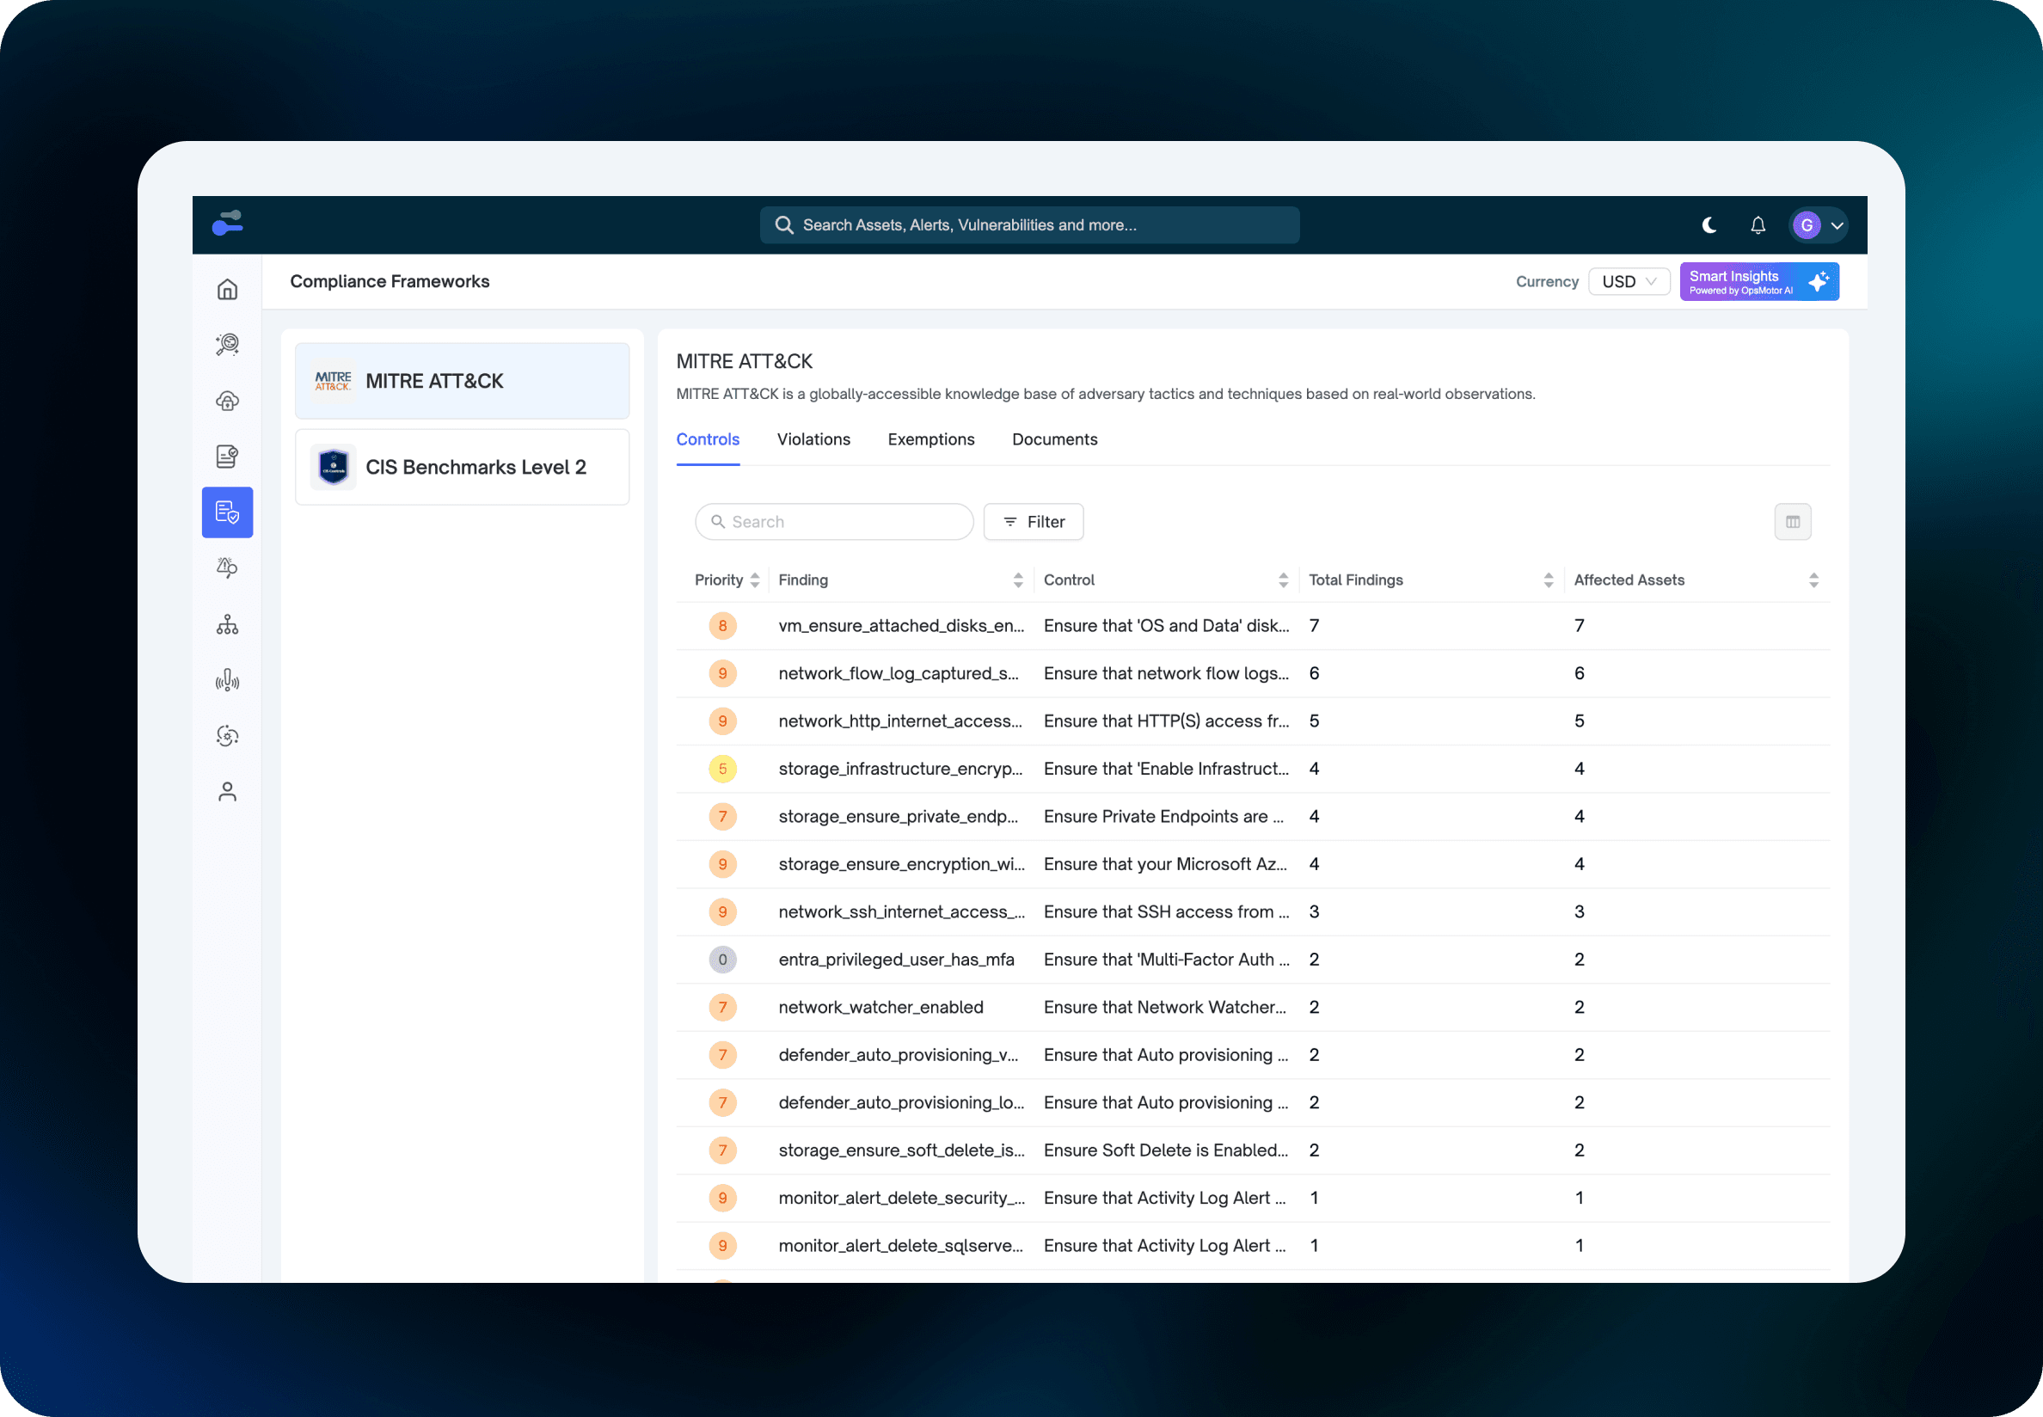The width and height of the screenshot is (2043, 1417).
Task: Click yellow priority badge 5
Action: pyautogui.click(x=721, y=769)
